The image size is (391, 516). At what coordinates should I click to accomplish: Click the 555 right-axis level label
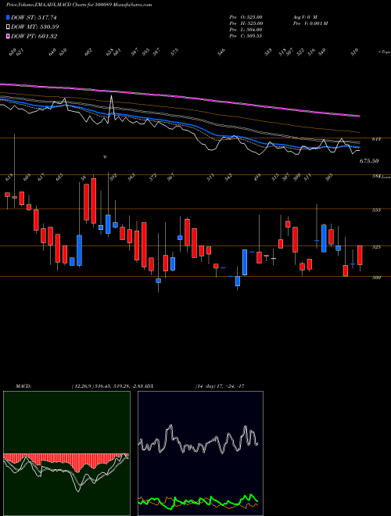376,210
